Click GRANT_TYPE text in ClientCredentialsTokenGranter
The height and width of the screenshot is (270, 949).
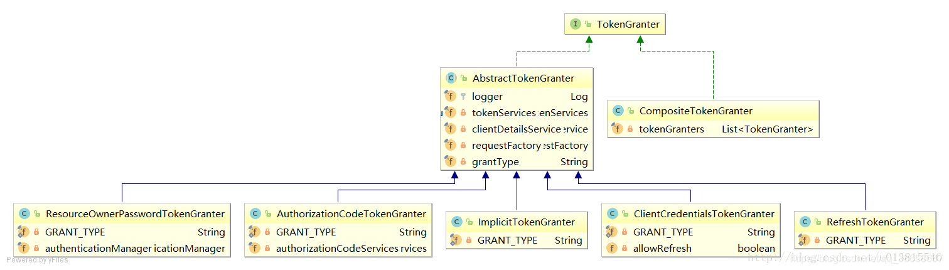663,232
